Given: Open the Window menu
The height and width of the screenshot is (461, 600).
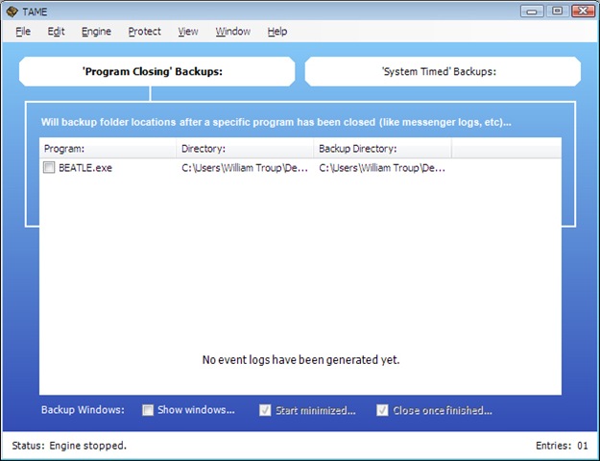Looking at the screenshot, I should (232, 32).
